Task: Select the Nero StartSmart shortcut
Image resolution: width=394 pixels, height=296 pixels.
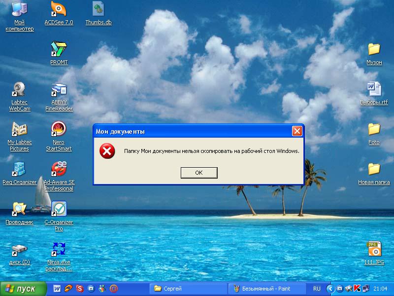Action: pyautogui.click(x=59, y=137)
